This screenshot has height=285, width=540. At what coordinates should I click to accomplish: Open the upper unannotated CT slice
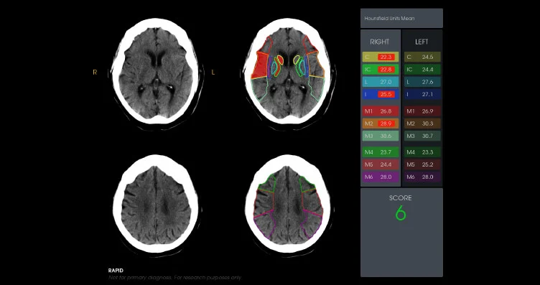click(155, 71)
